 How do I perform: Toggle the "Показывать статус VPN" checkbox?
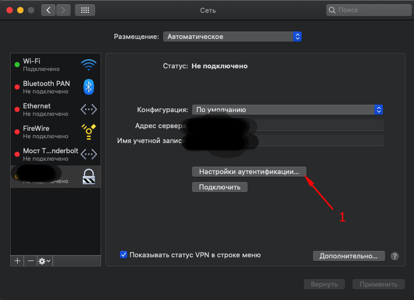(x=124, y=255)
